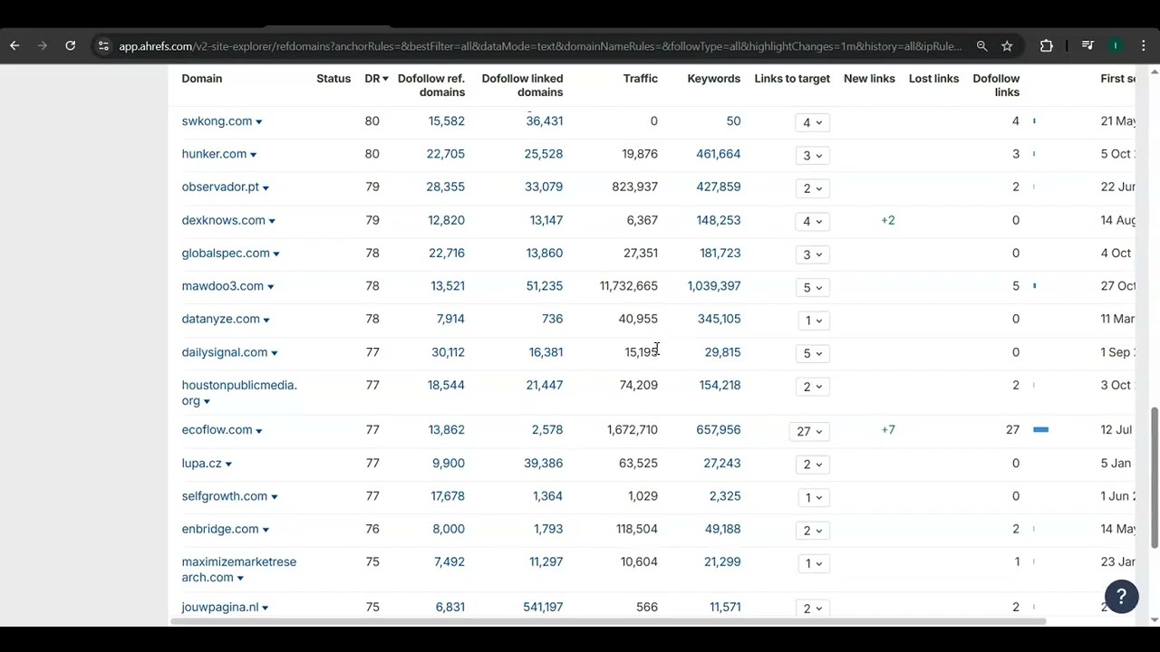The image size is (1160, 652).
Task: Open links to target dropdown for mawdoo3.com
Action: 812,287
